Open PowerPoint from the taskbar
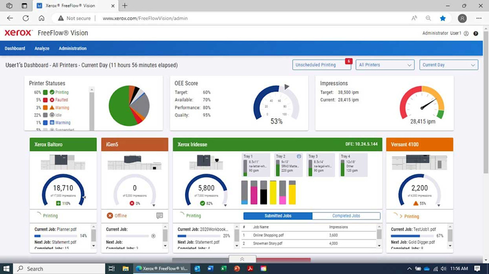 [x=237, y=269]
